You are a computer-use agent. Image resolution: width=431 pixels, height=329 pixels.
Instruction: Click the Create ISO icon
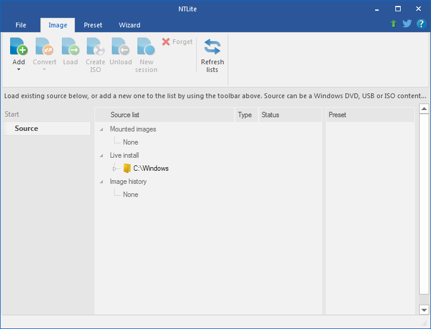coord(95,46)
